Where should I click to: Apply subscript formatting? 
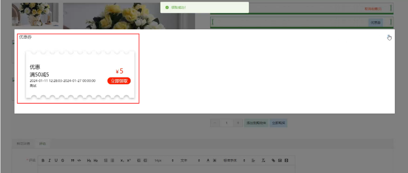[122, 161]
